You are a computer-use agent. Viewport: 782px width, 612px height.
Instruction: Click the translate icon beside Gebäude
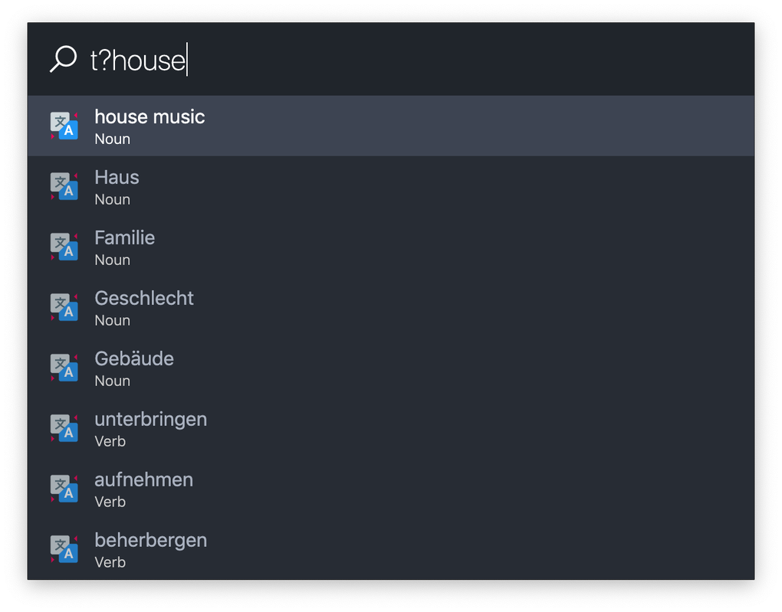pyautogui.click(x=64, y=368)
